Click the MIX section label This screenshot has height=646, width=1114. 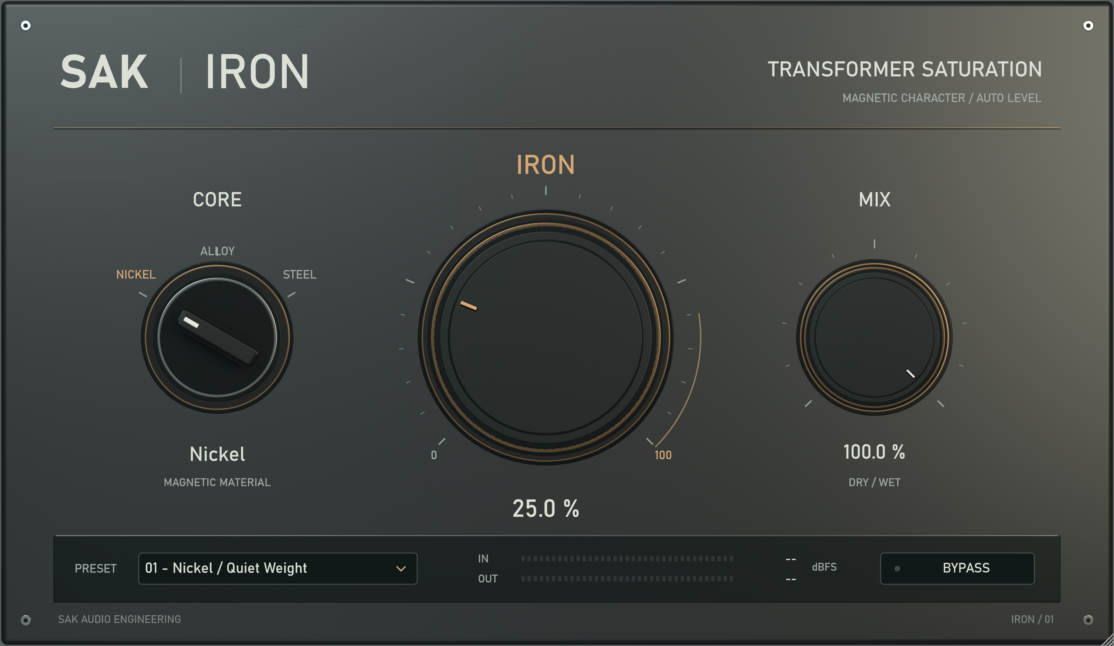pyautogui.click(x=874, y=200)
